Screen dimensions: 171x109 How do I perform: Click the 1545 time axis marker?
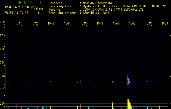[x=84, y=23]
